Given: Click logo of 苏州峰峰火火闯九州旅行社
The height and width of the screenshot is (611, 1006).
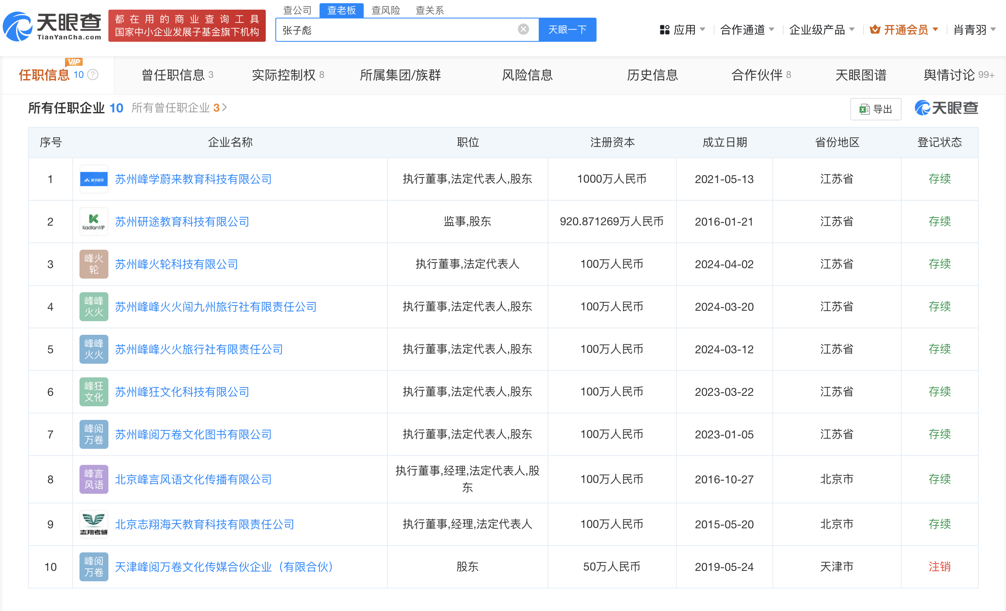Looking at the screenshot, I should [94, 306].
